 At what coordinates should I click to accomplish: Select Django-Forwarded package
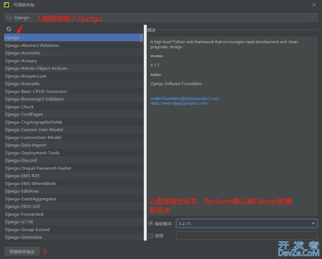[x=73, y=214]
